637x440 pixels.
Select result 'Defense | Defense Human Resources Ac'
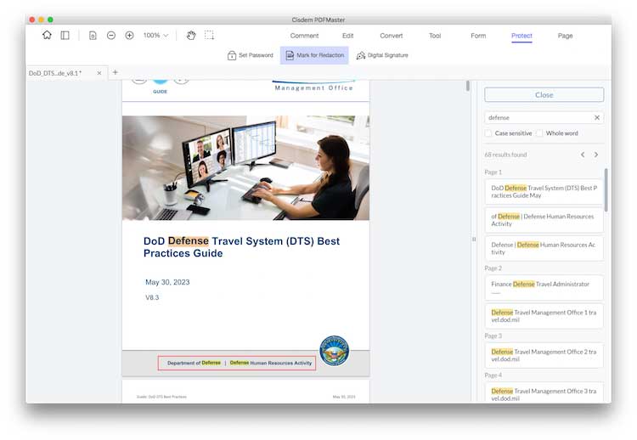click(x=544, y=248)
